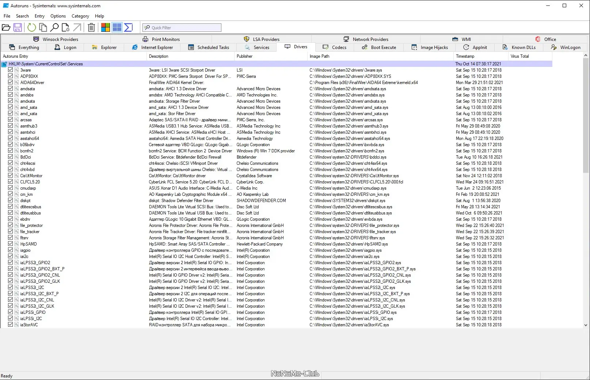Open the Image Hijacks tab
This screenshot has height=380, width=590.
[430, 47]
